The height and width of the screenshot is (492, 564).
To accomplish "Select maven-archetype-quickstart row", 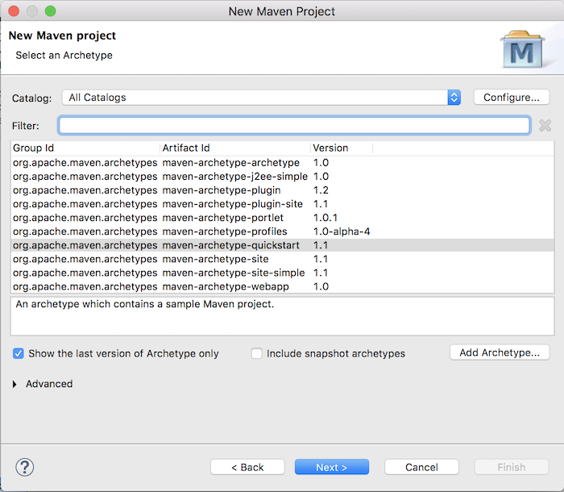I will [x=282, y=245].
